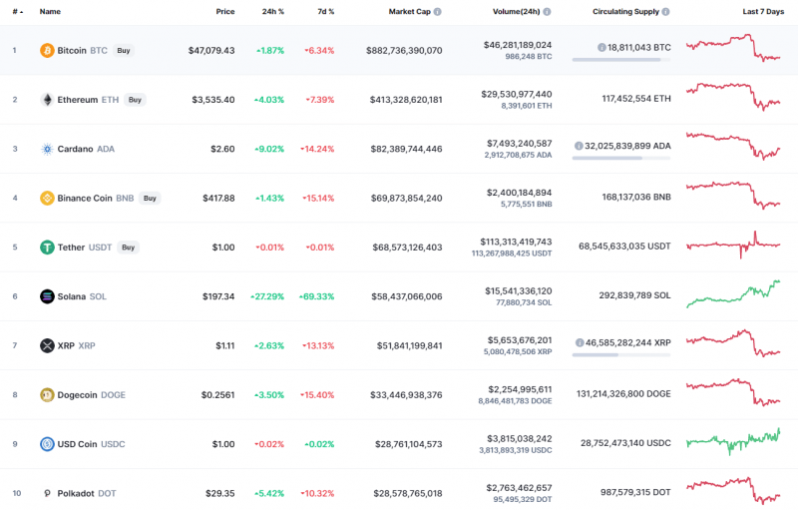The width and height of the screenshot is (798, 510).
Task: Sort table by the Price column header
Action: coord(225,12)
